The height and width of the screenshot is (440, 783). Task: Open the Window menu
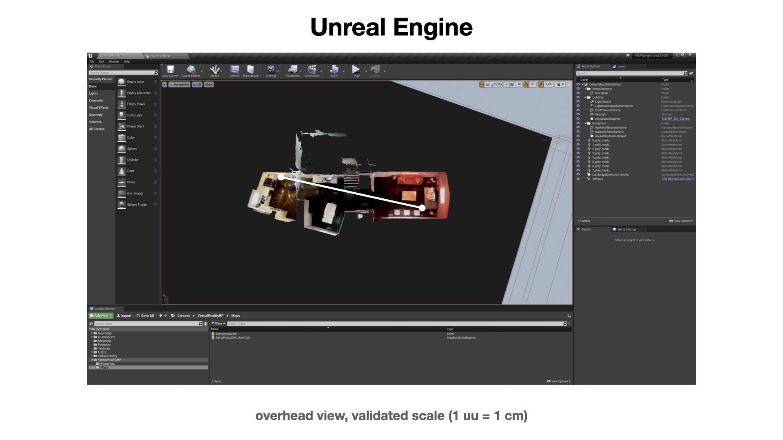coord(114,62)
